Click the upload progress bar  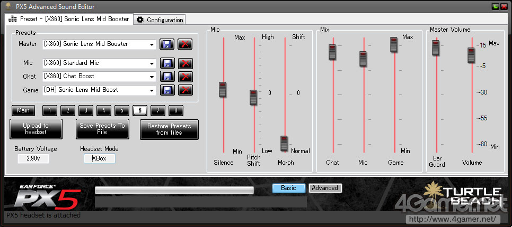[174, 191]
